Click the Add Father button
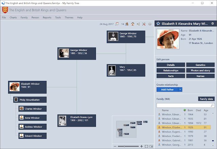The image size is (217, 149). point(167,89)
